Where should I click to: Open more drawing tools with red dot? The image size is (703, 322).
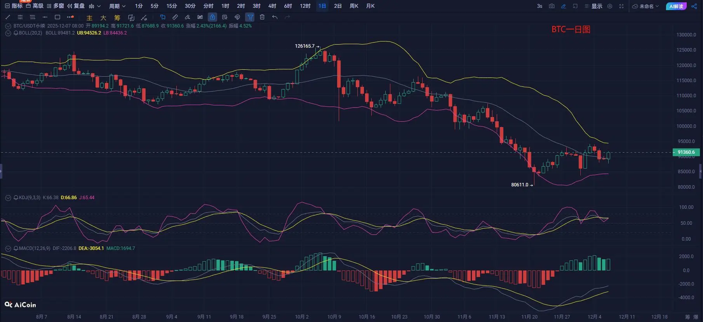70,17
